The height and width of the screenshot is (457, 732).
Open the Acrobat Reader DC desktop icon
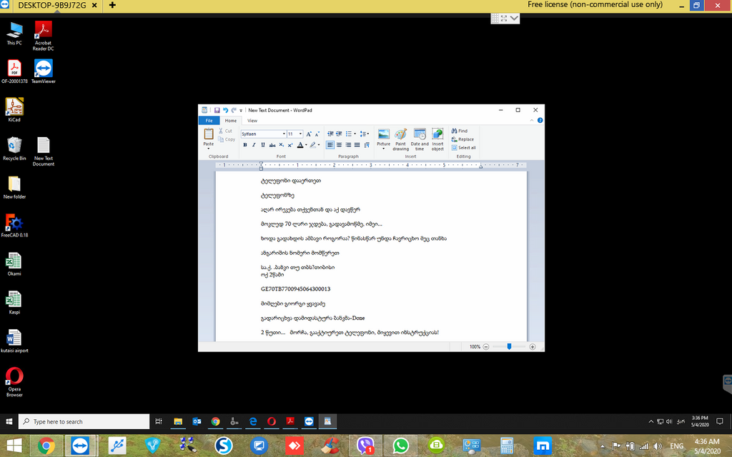[x=43, y=36]
